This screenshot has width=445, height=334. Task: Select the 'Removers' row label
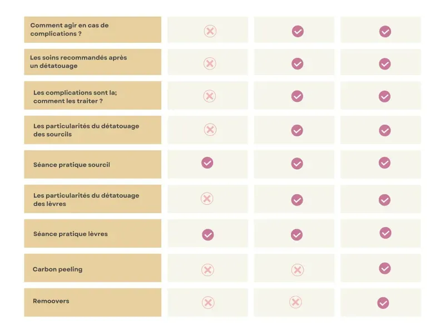[x=51, y=301]
